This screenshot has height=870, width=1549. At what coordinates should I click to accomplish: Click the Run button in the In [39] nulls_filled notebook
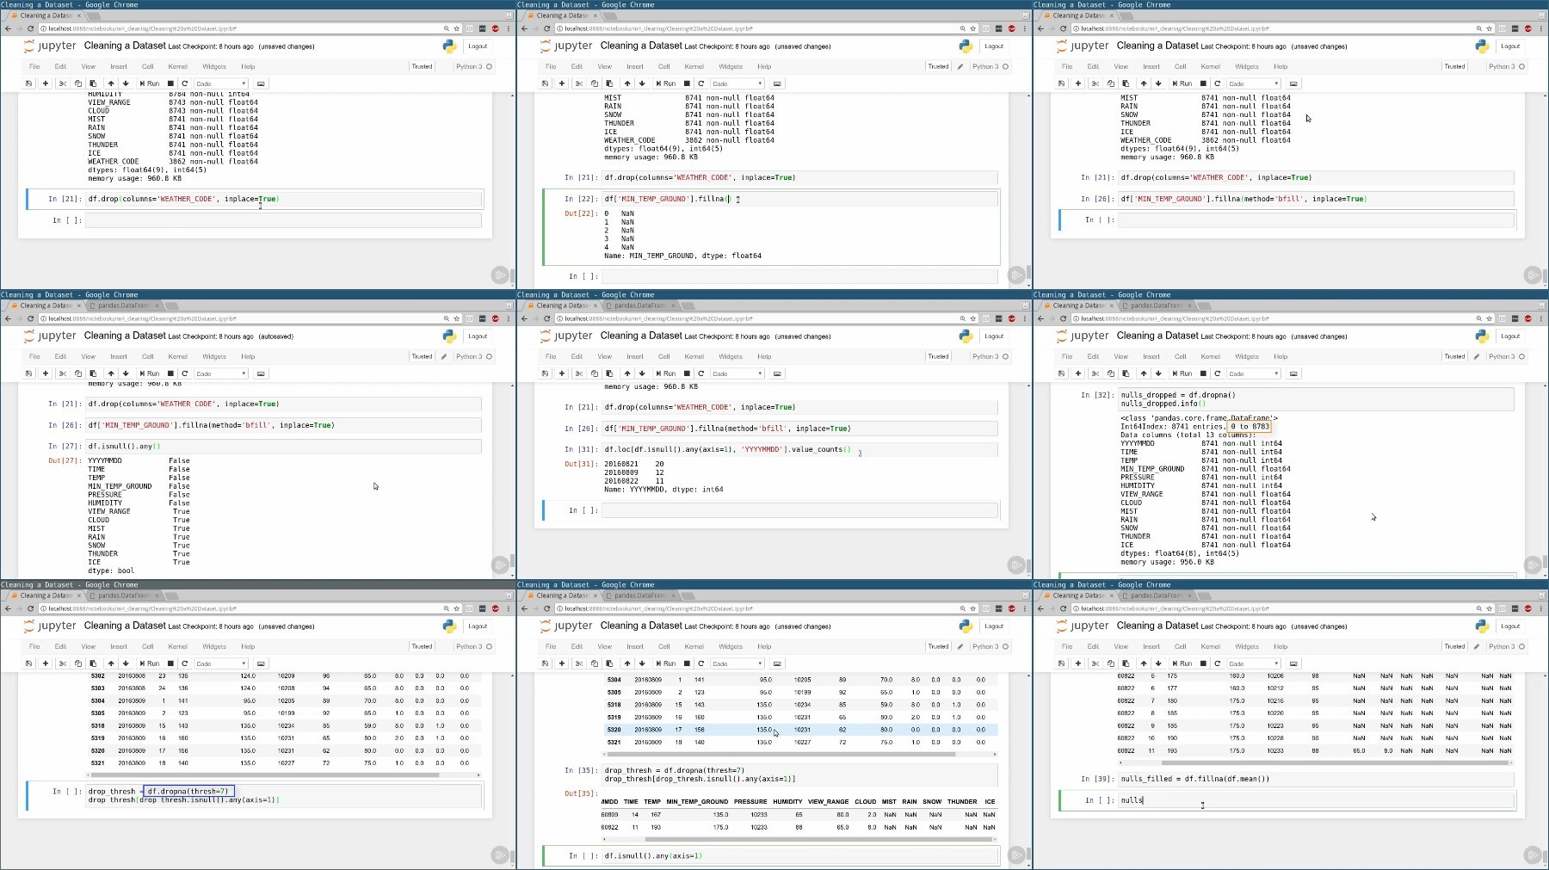[x=1182, y=663]
